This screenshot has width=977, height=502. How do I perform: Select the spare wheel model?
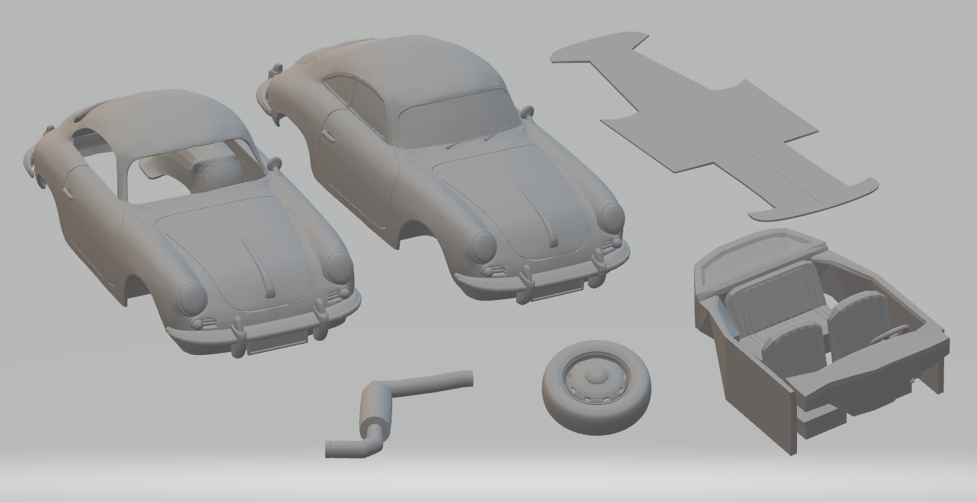pos(596,386)
